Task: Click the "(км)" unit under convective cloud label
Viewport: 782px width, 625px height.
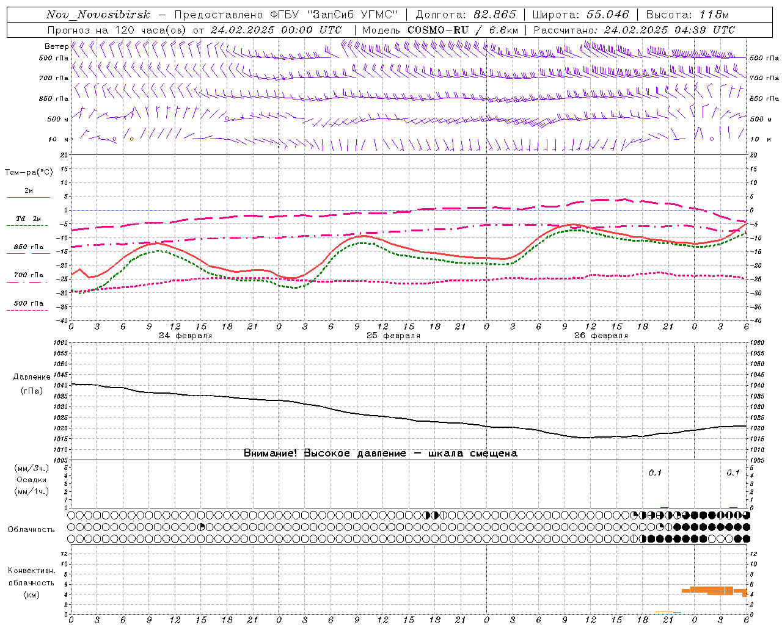Action: coord(32,594)
